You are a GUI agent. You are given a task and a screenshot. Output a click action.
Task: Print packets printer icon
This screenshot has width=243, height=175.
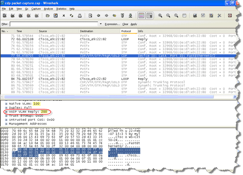click(80, 16)
